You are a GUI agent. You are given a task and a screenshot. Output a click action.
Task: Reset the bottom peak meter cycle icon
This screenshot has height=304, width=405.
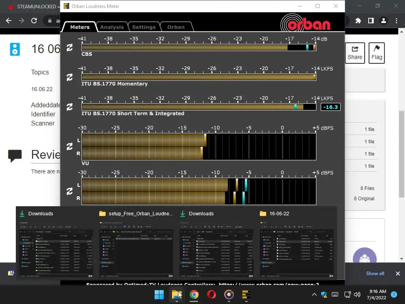tap(70, 191)
